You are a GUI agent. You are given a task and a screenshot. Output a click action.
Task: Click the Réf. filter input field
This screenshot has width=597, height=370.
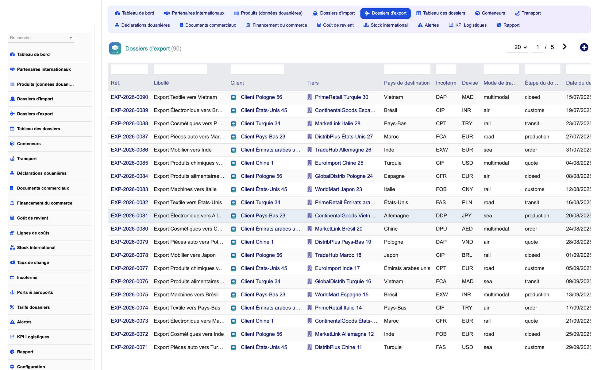click(x=129, y=69)
